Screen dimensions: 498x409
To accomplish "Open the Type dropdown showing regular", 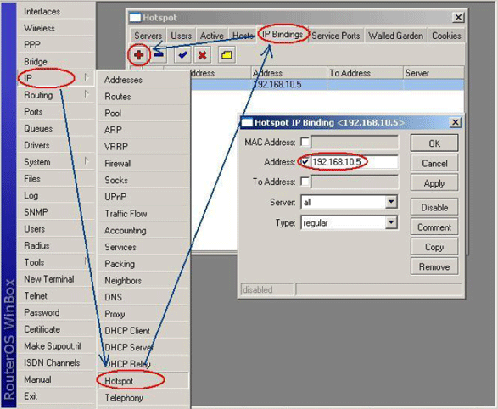I will point(391,222).
